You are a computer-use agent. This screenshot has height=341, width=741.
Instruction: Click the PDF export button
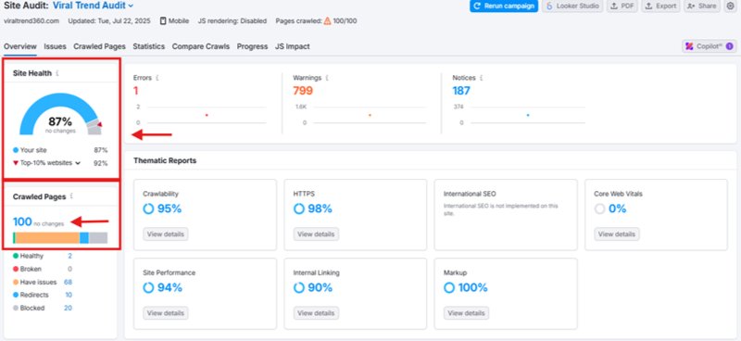click(x=622, y=6)
